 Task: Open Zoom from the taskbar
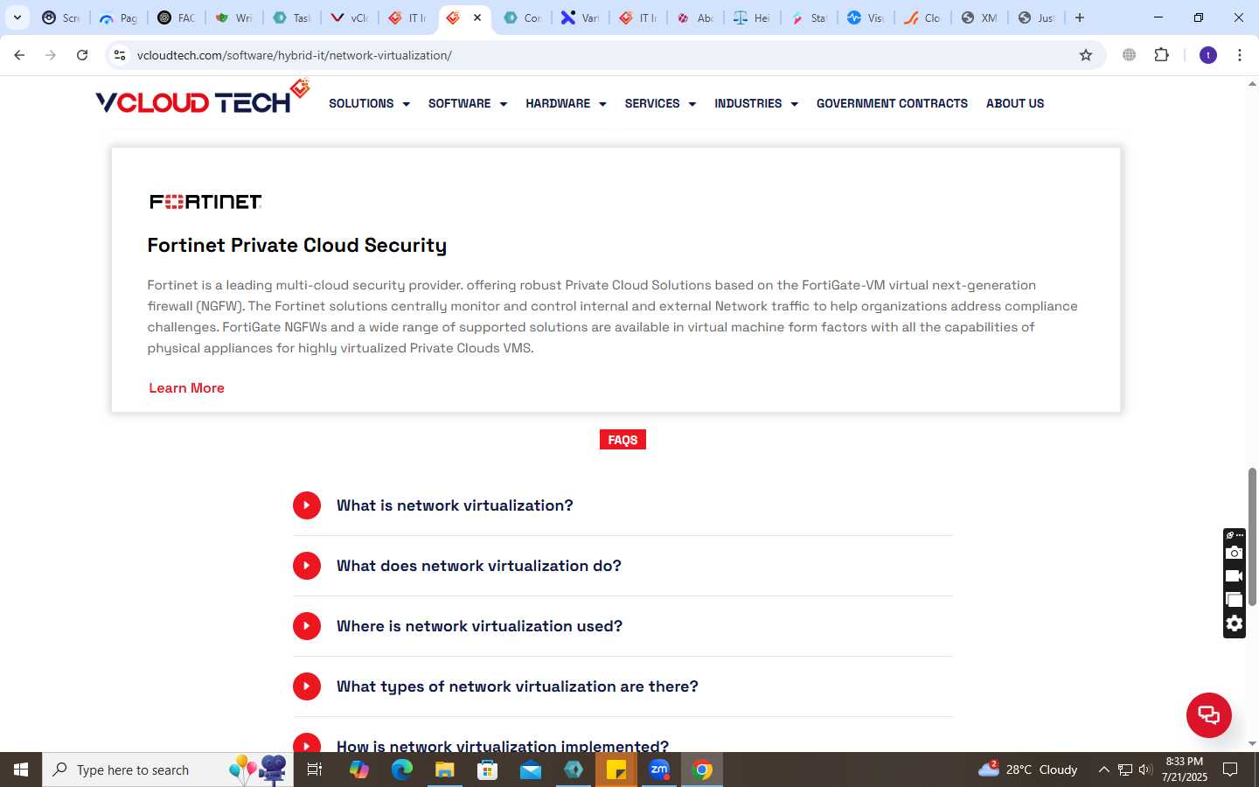pos(659,770)
